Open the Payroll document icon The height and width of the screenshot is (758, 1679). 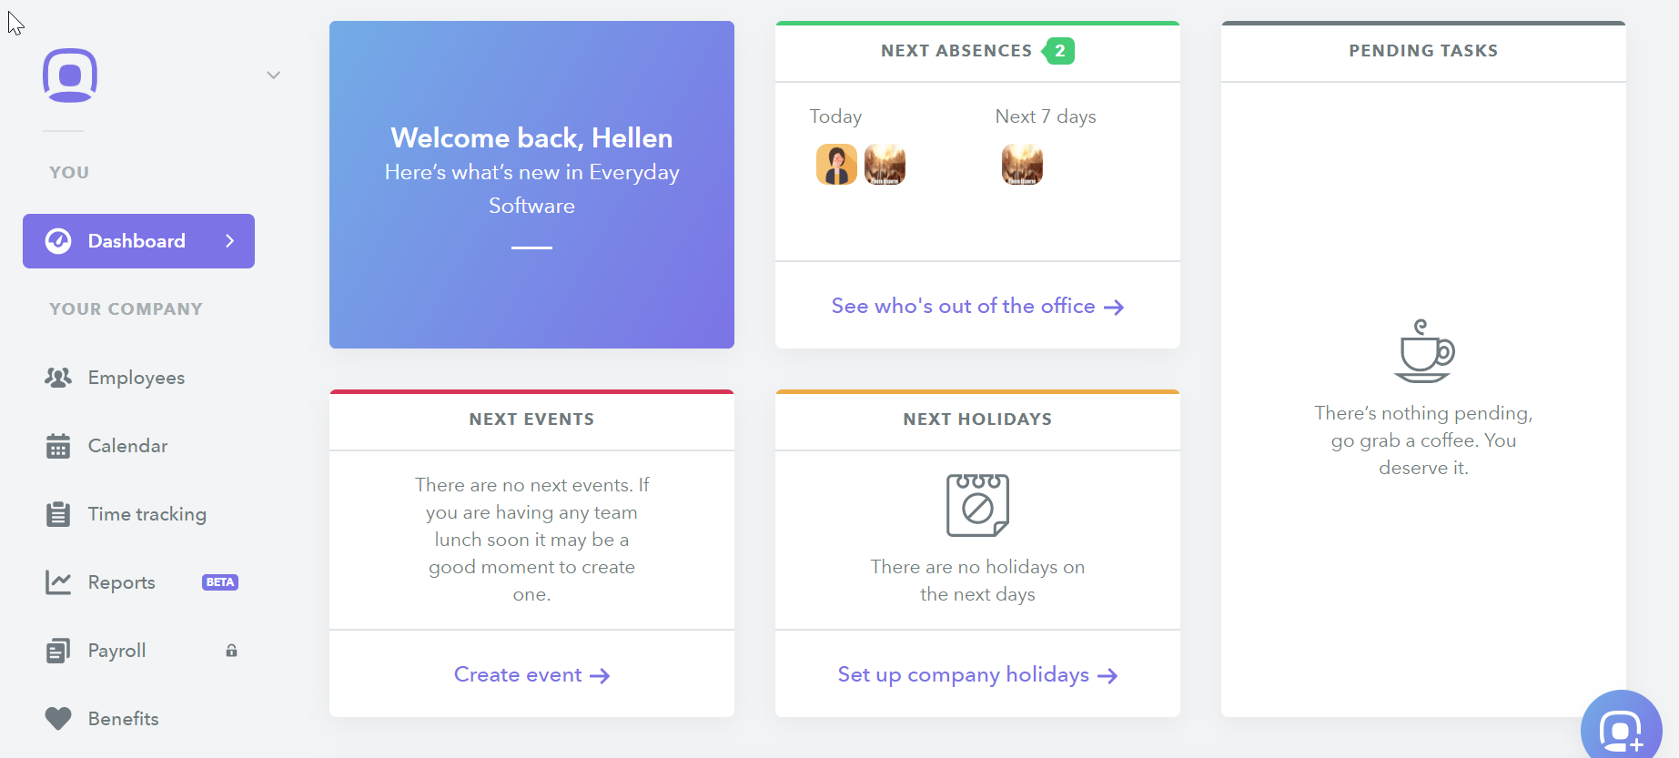[58, 651]
